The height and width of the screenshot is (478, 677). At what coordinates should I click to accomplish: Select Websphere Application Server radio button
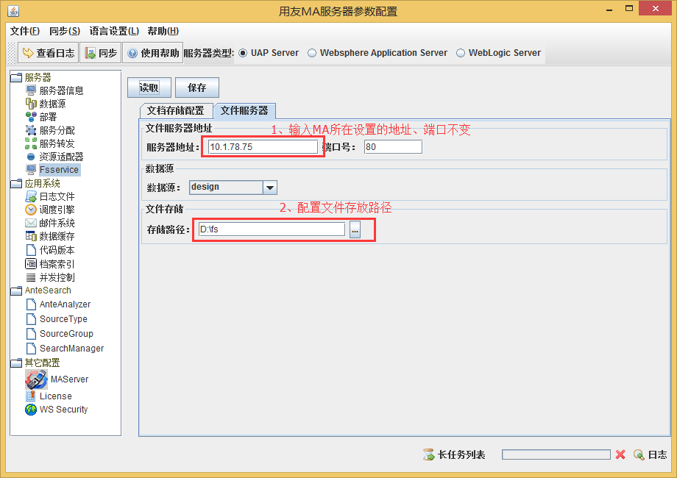312,53
